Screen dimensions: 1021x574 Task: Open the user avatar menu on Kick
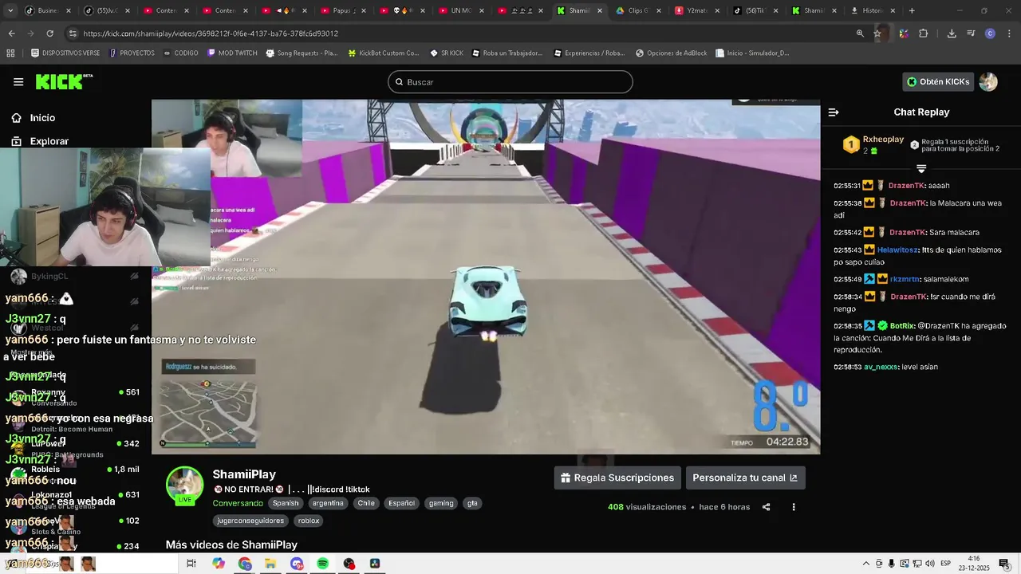pyautogui.click(x=988, y=81)
